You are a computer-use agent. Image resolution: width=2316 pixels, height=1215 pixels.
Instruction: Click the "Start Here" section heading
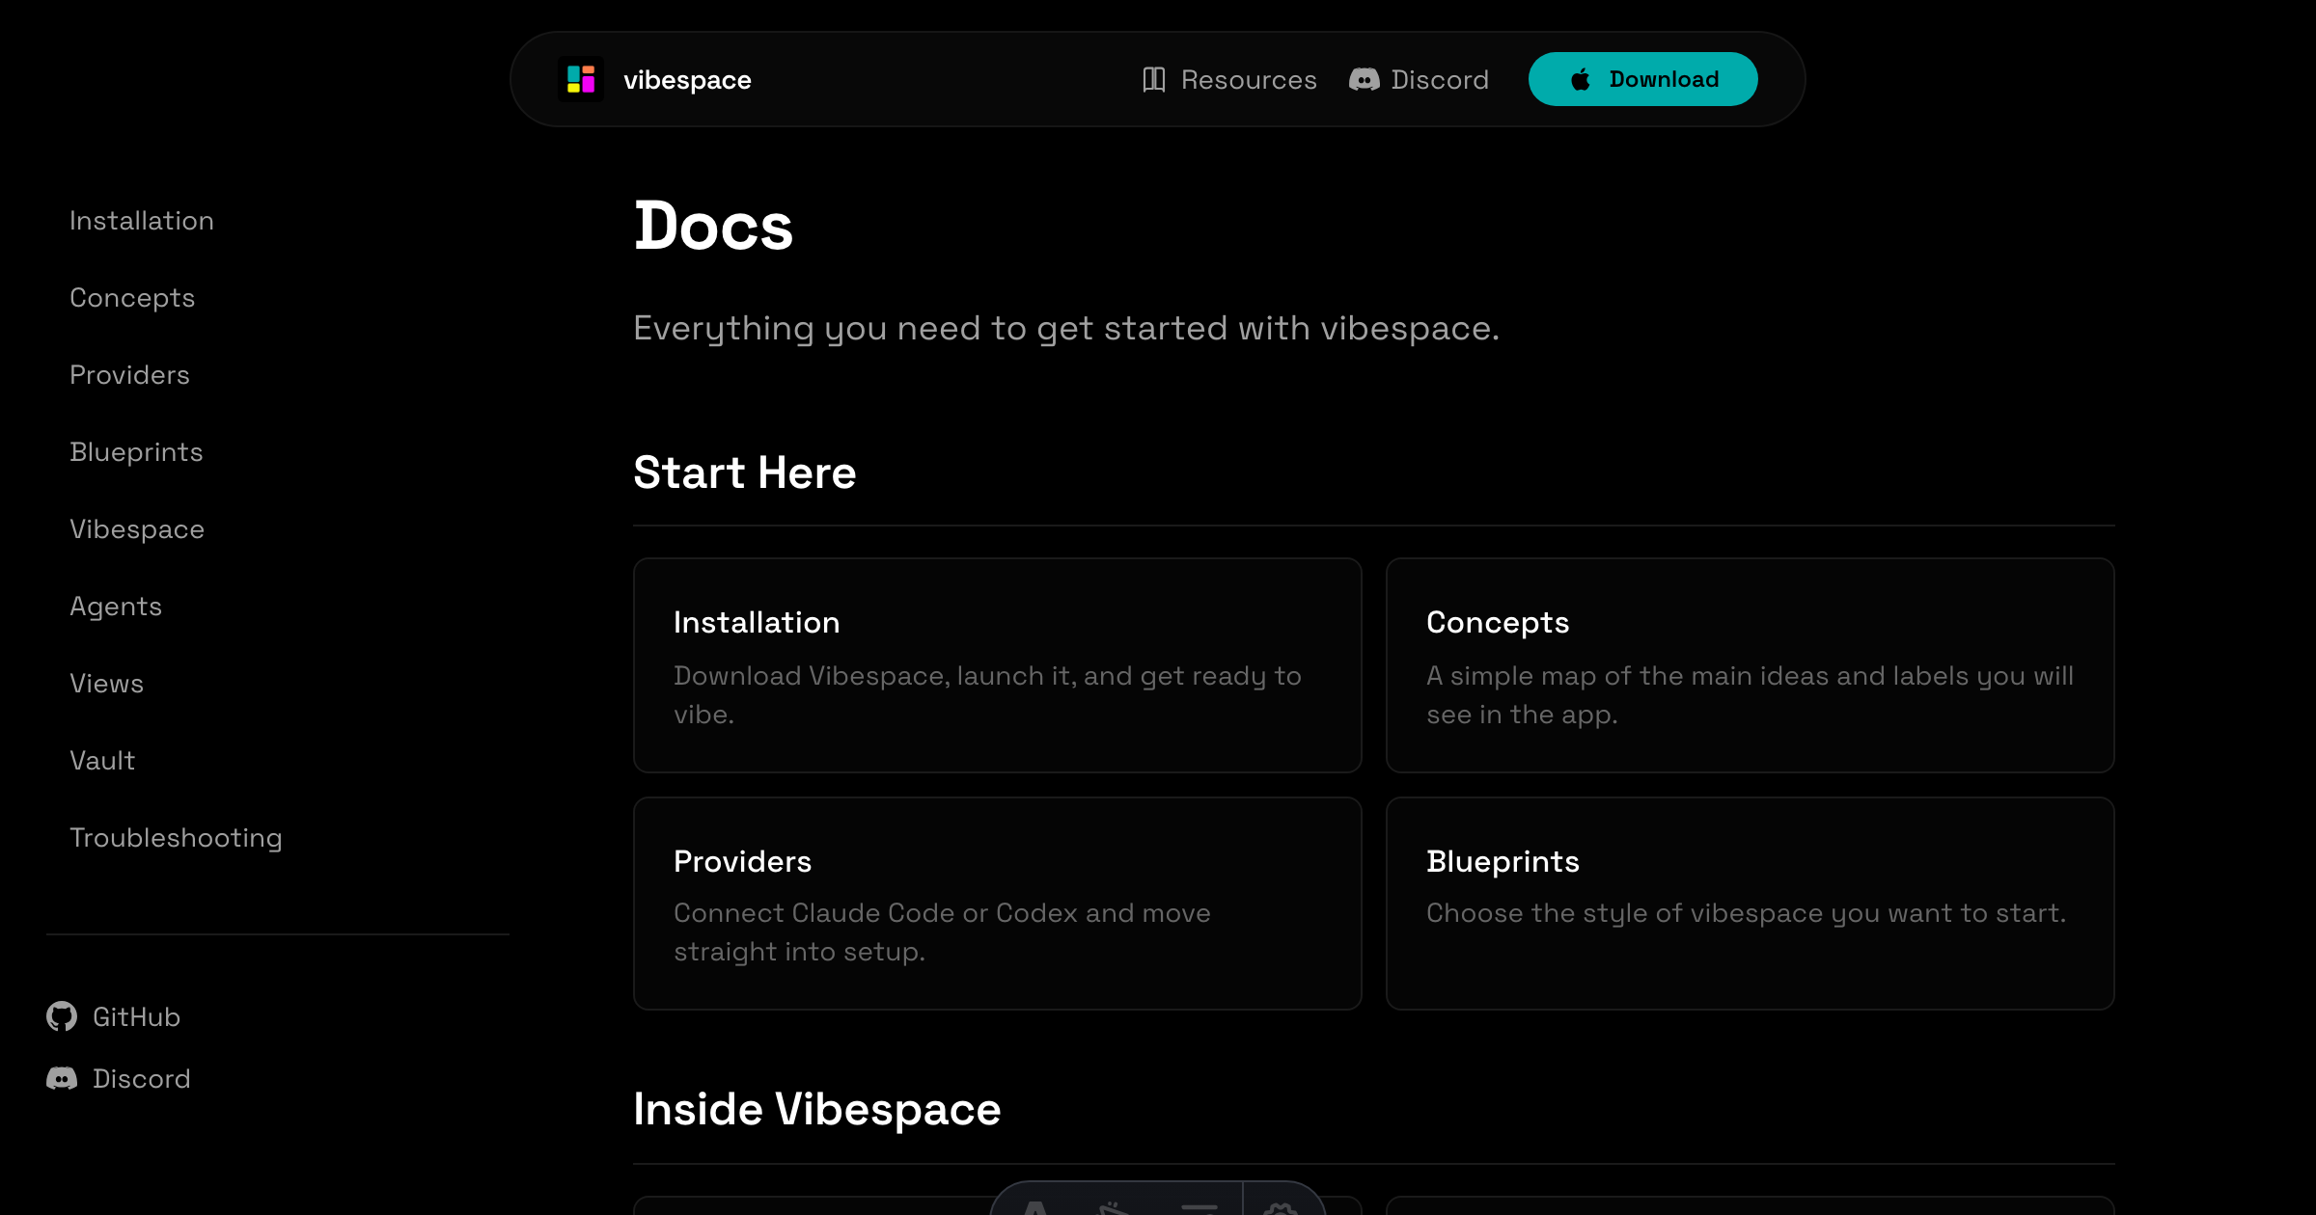[x=744, y=472]
